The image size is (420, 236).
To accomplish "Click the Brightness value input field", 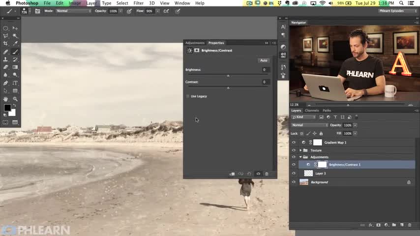I will click(264, 70).
